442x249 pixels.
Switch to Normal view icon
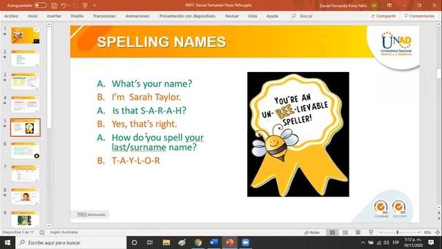(x=332, y=232)
